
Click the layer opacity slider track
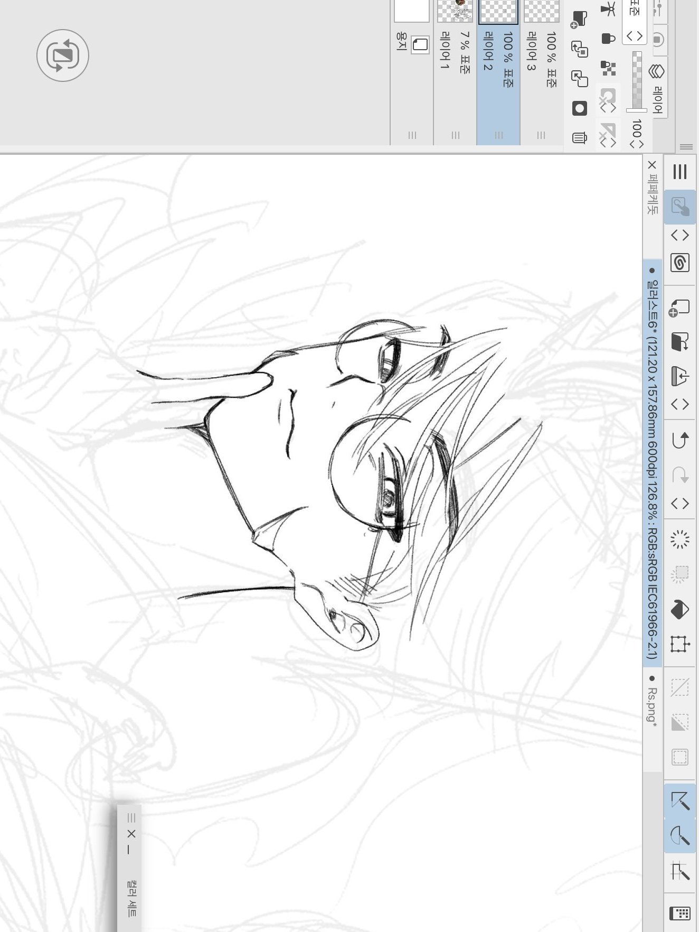click(x=637, y=79)
